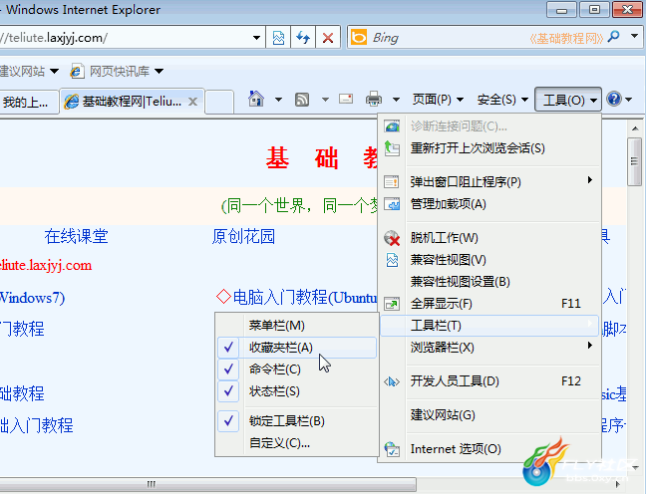Image resolution: width=646 pixels, height=494 pixels.
Task: Click the 开发人员工具 icon
Action: coord(392,381)
